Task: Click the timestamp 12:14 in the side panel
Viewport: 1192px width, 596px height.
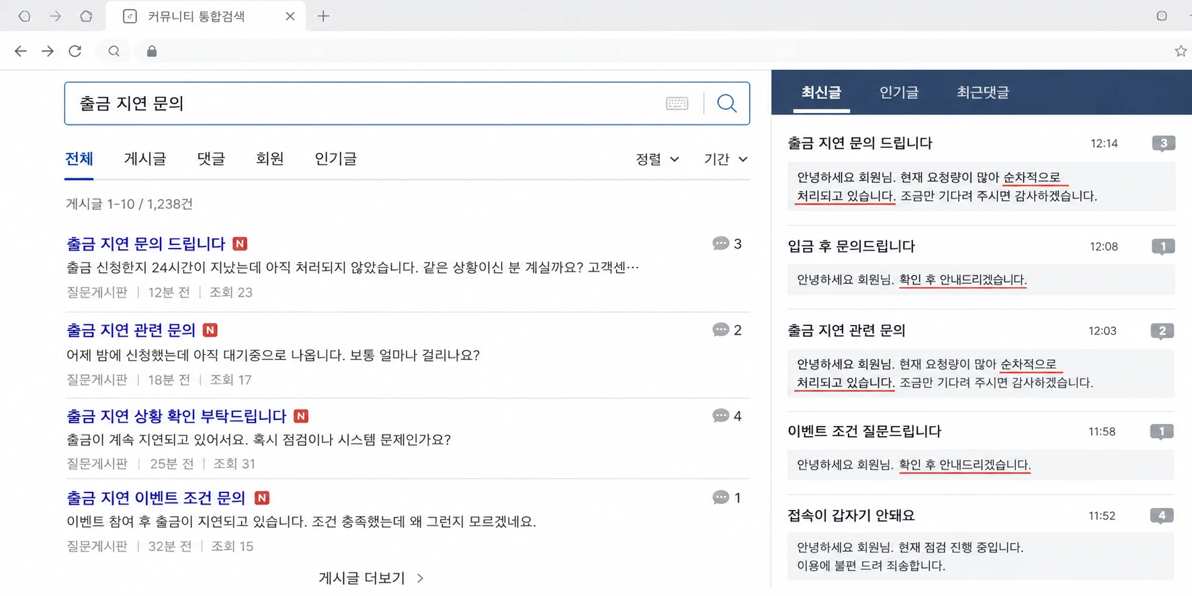Action: [x=1104, y=143]
